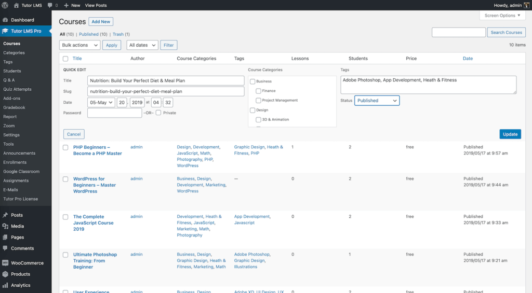Select the WordPress for Beginners row checkbox
532x293 pixels.
[x=65, y=179]
